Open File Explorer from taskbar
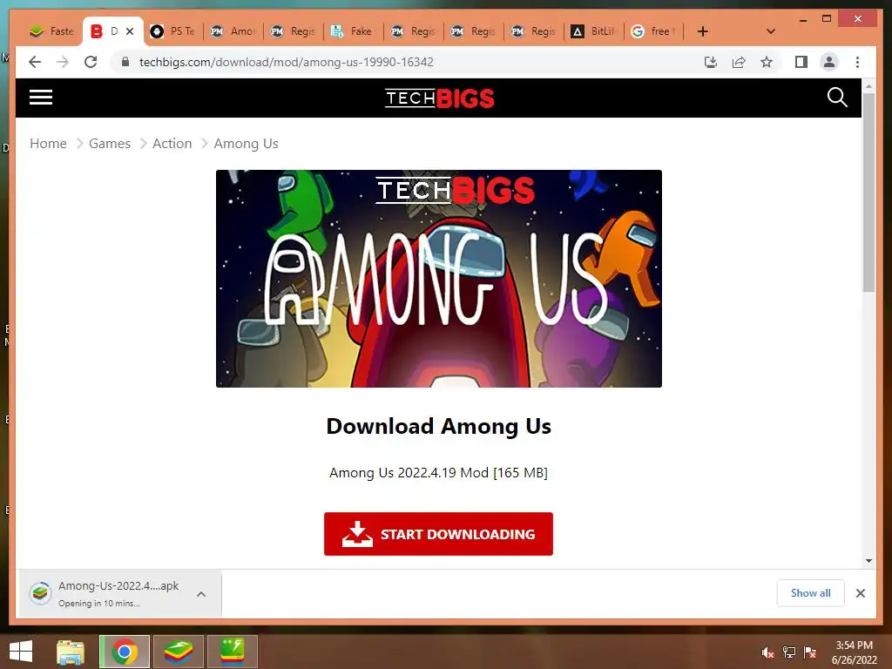The image size is (892, 669). [x=71, y=652]
